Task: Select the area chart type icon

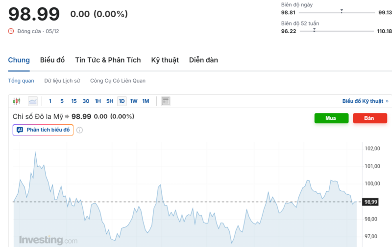Action: click(x=33, y=101)
